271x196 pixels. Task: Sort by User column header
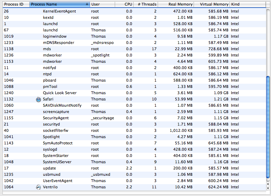[102, 4]
